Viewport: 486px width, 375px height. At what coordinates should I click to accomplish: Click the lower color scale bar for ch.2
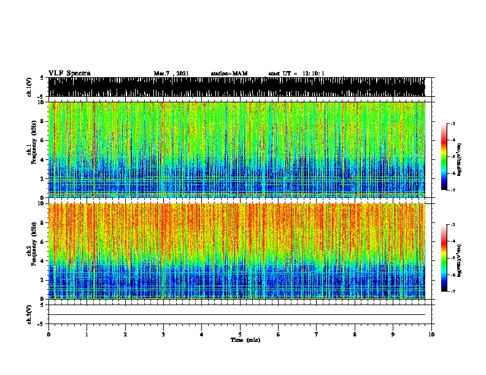point(444,258)
